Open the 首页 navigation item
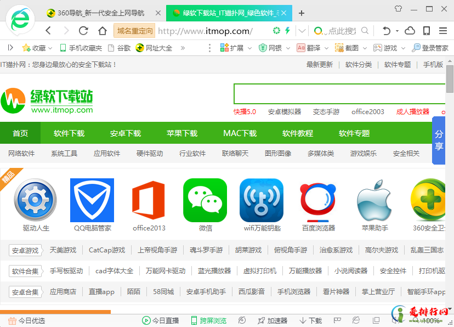This screenshot has width=454, height=327. tap(20, 133)
